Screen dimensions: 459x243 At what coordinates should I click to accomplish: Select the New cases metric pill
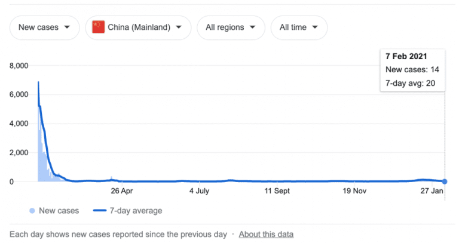44,27
